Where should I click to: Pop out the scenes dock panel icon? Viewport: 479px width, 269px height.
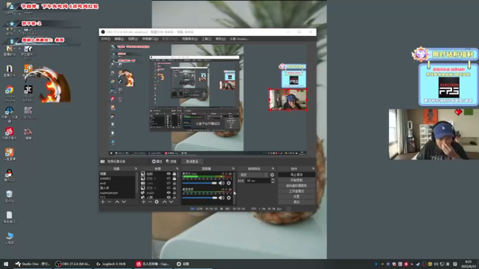coord(136,169)
